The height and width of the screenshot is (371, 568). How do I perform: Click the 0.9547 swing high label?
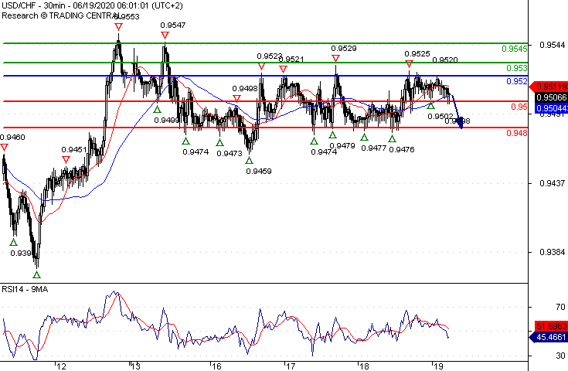(x=173, y=25)
